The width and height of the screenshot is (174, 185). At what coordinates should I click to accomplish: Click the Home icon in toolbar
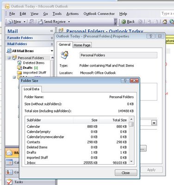(165, 22)
